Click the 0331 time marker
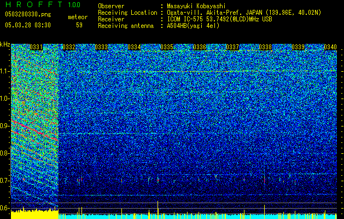 point(36,47)
